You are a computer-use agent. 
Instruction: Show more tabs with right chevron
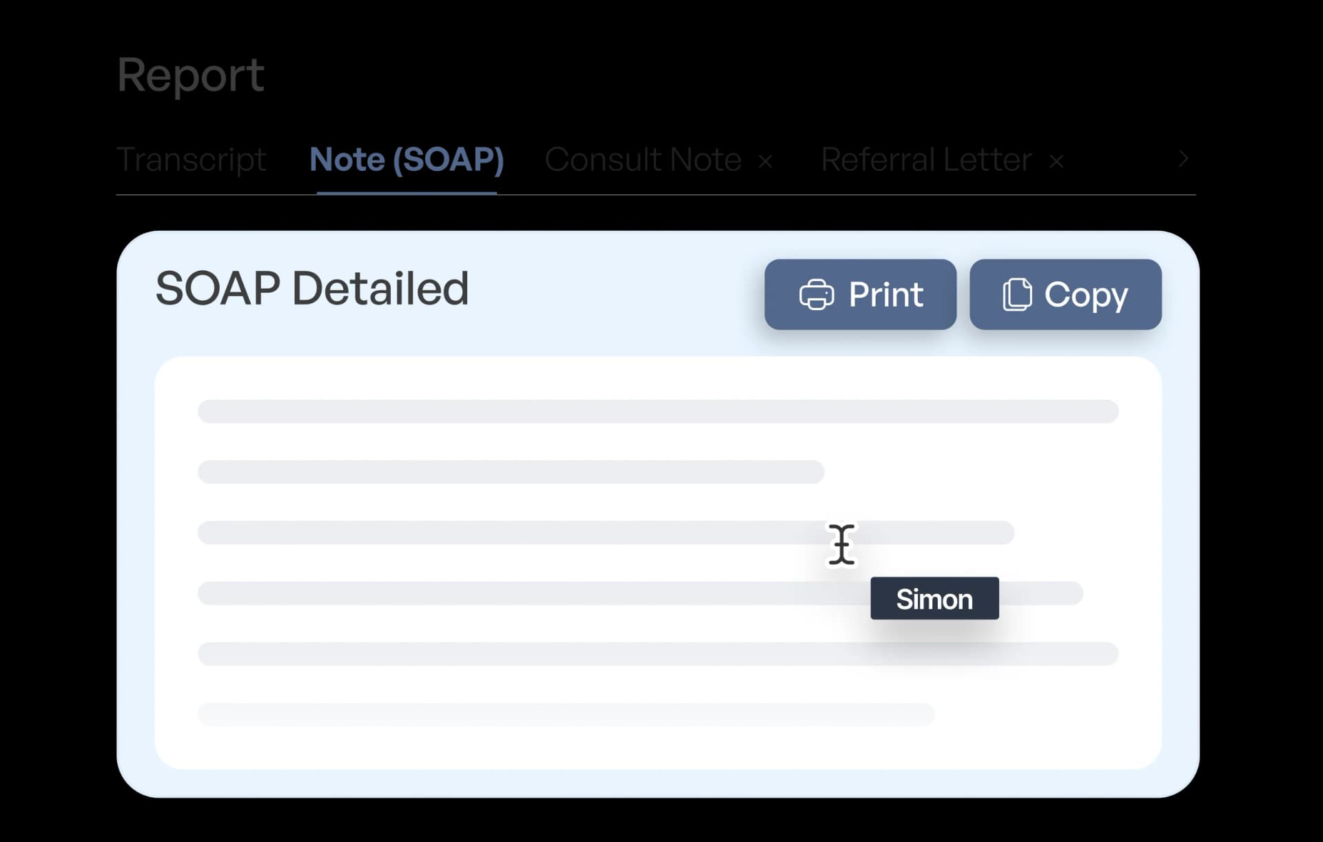(1183, 159)
